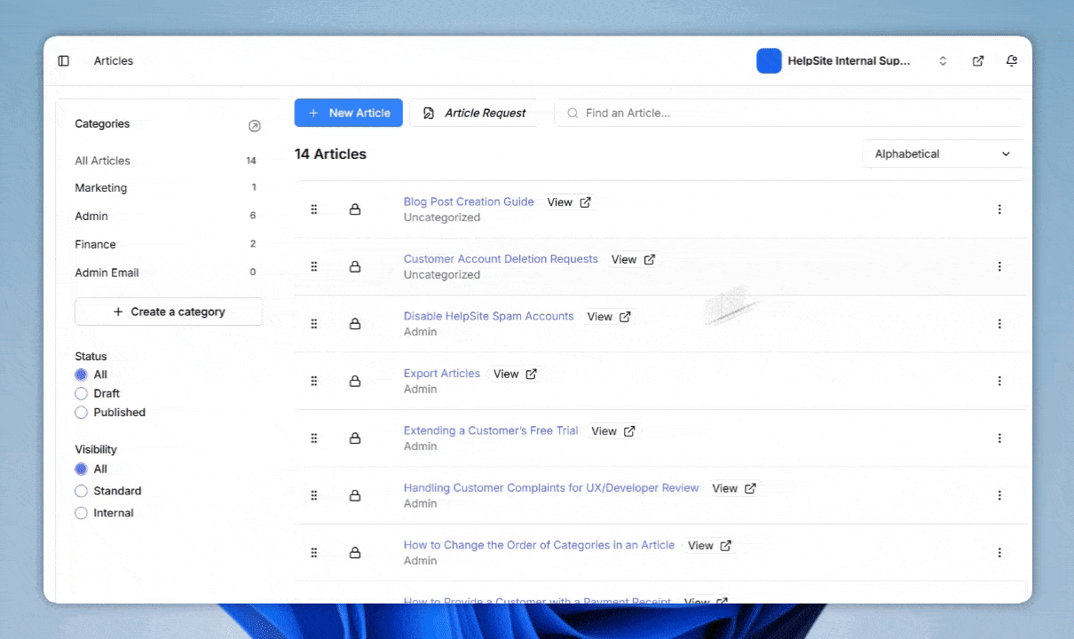Open three-dot menu for Extending a Customer's Free Trial
This screenshot has width=1074, height=639.
pos(999,438)
